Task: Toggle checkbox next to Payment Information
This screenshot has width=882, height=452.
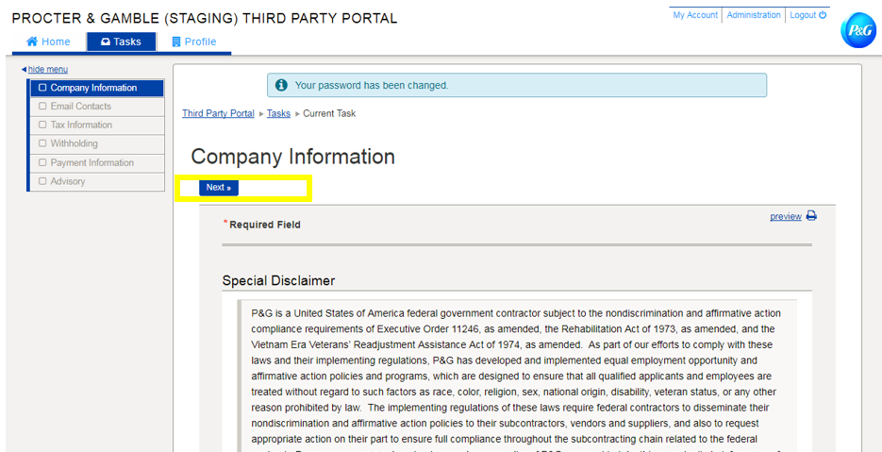Action: [42, 162]
